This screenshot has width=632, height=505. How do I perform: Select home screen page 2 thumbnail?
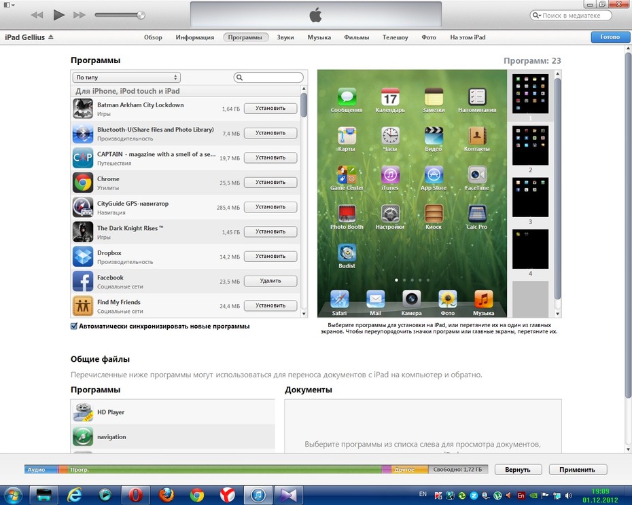pos(531,145)
